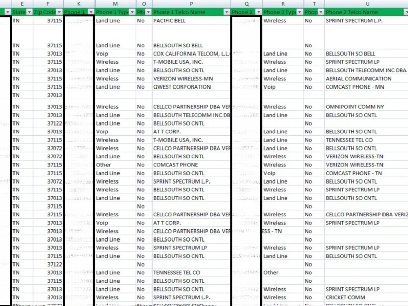408x306 pixels.
Task: Select 'Other' in the Phone 1 Type column
Action: [115, 165]
